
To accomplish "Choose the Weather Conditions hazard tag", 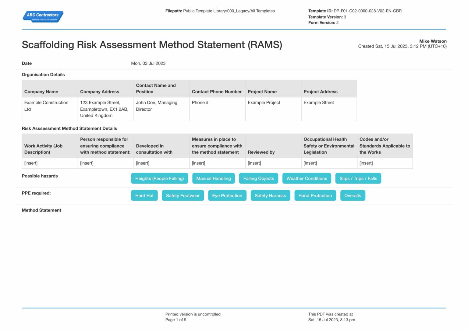I will click(307, 179).
